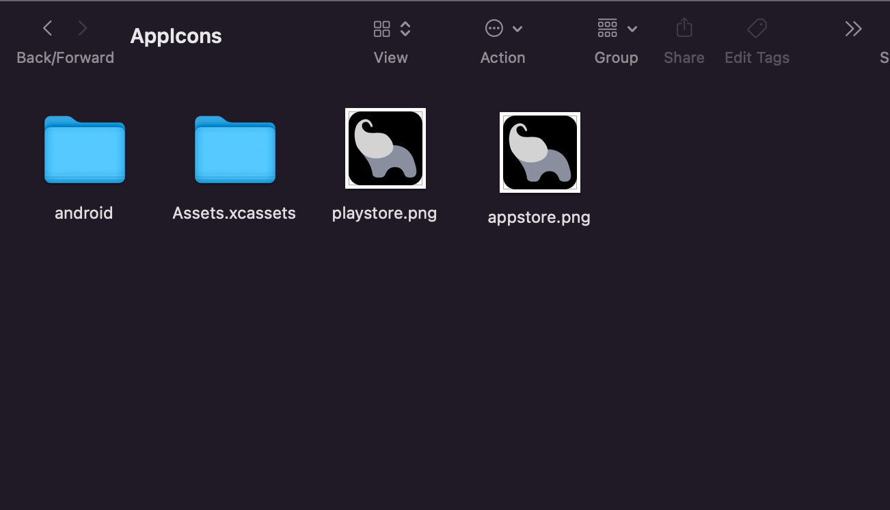The width and height of the screenshot is (890, 510).
Task: Click the View grid icon
Action: (x=381, y=29)
